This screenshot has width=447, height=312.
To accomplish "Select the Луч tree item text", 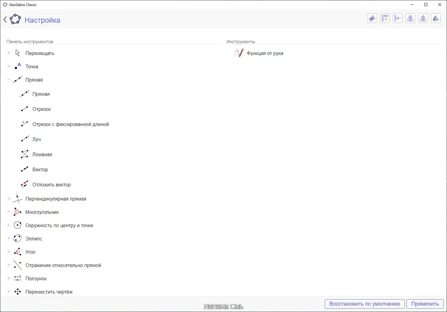I will [x=36, y=140].
